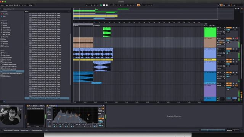The image size is (244, 137).
Task: Open first track 'Drums' output dropdown
Action: (x=221, y=34)
